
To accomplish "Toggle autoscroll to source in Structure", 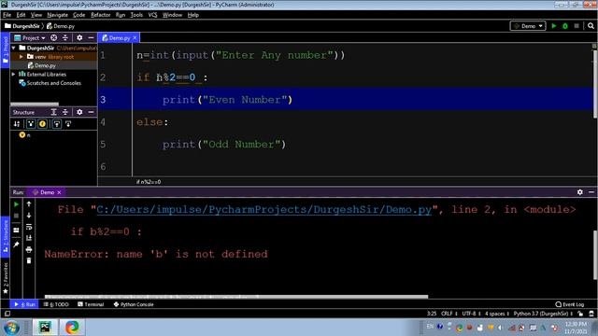I will point(56,124).
